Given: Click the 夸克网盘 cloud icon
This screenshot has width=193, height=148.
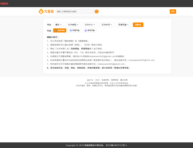Looking at the screenshot, I should tap(86, 30).
